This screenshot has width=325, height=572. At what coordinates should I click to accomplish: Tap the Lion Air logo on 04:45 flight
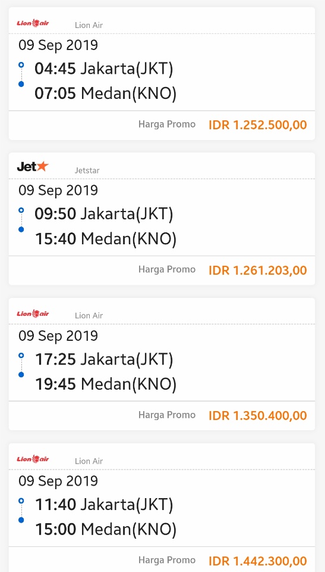[x=33, y=23]
